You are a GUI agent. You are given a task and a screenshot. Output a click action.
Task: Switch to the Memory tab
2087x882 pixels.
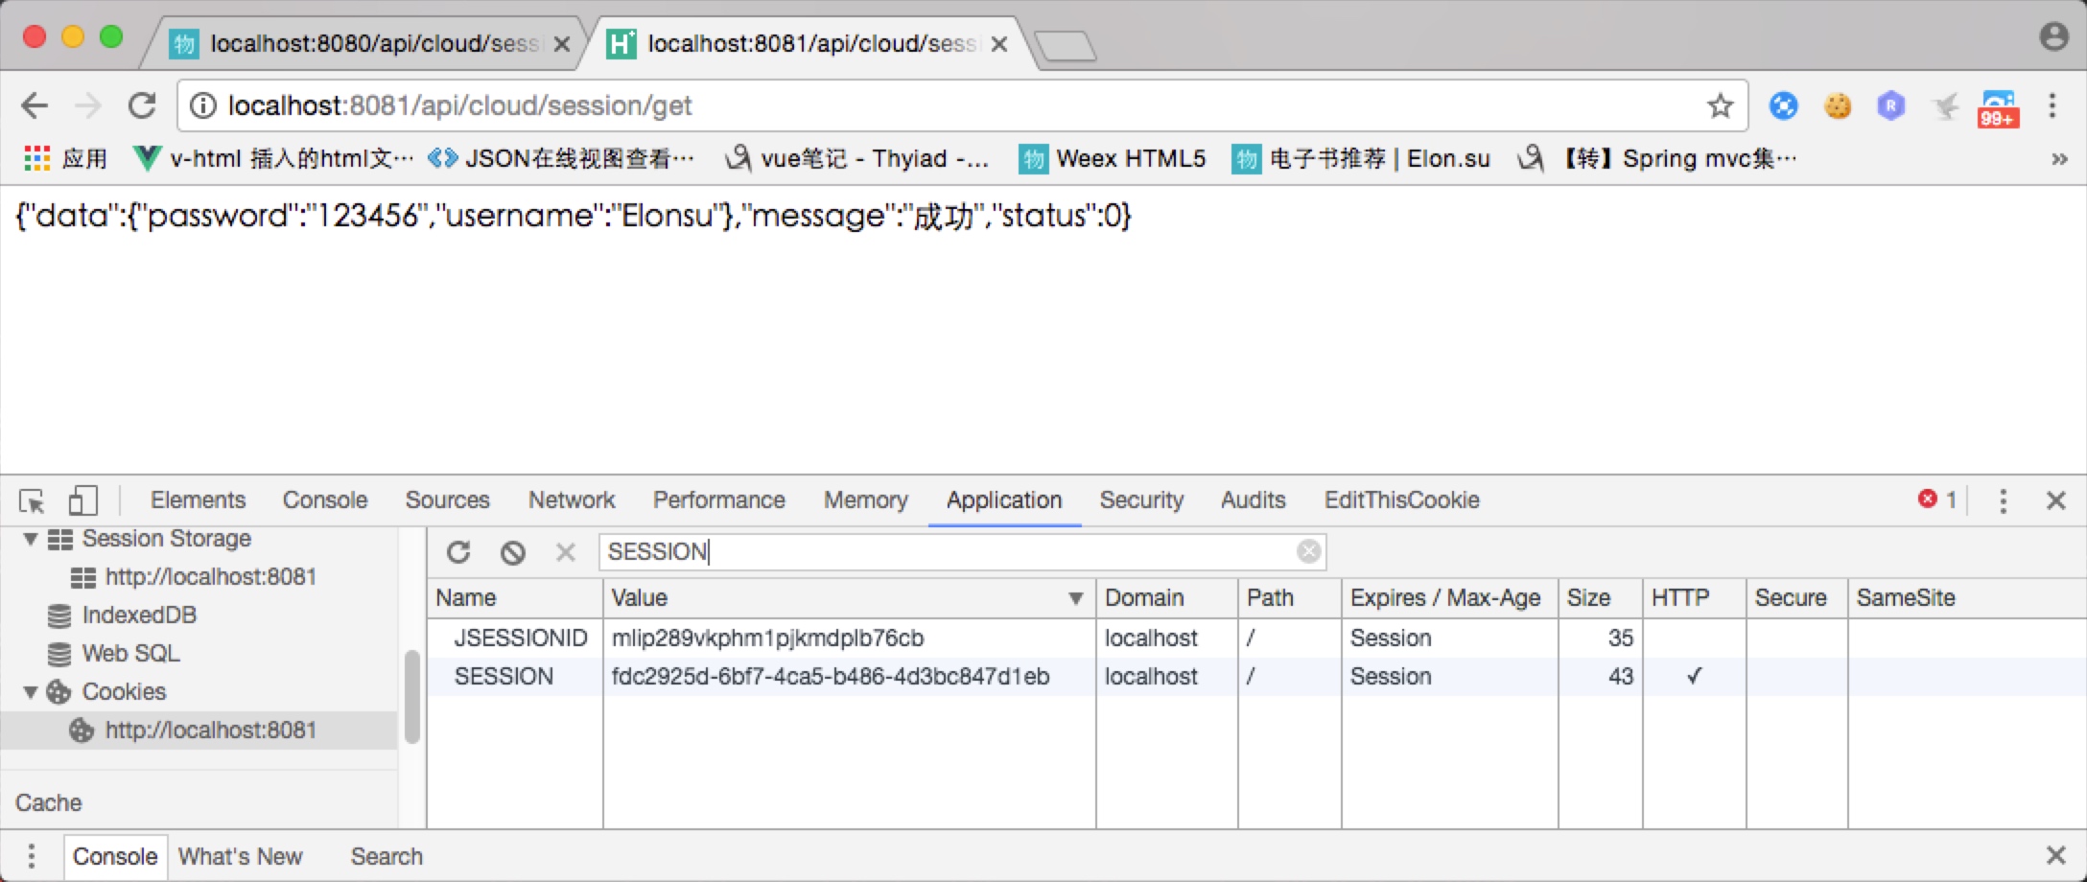[865, 500]
